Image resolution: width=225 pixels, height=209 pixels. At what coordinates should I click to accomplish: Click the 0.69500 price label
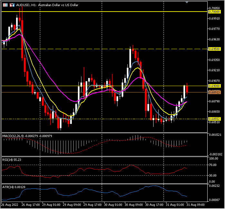coord(214,49)
